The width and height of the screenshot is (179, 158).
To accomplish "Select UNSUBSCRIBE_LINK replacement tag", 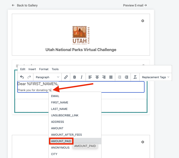I will (x=75, y=115).
